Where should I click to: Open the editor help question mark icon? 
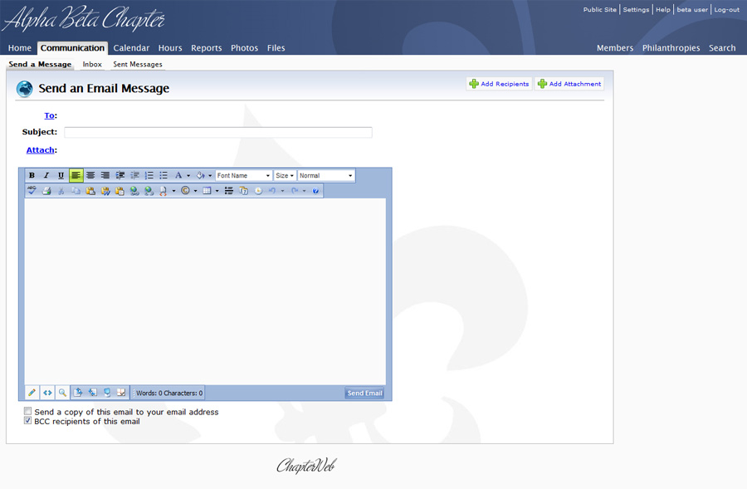click(x=315, y=191)
